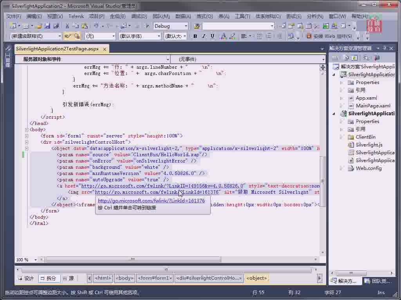Click the Background Color highlighter icon
The image size is (401, 300).
[x=232, y=36]
